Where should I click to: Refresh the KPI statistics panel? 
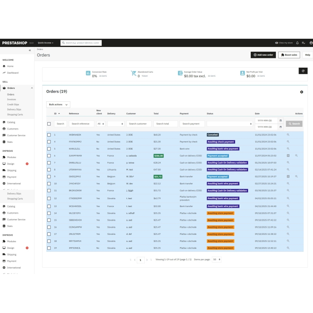[x=303, y=71]
